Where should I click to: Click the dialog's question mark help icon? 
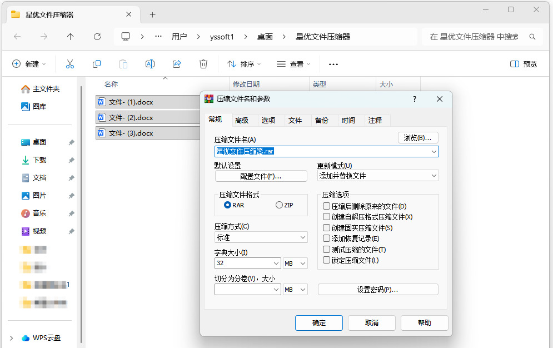(415, 99)
